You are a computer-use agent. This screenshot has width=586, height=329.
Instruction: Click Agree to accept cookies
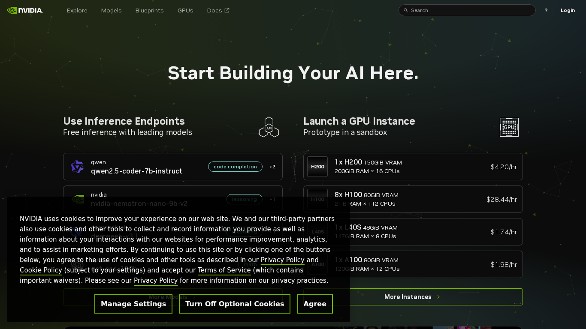tap(315, 304)
